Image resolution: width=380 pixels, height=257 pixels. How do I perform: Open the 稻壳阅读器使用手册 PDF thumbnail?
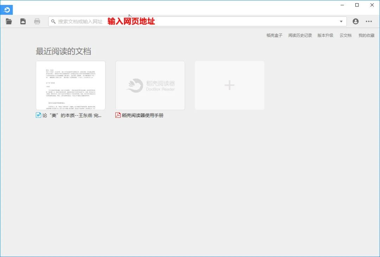[150, 85]
